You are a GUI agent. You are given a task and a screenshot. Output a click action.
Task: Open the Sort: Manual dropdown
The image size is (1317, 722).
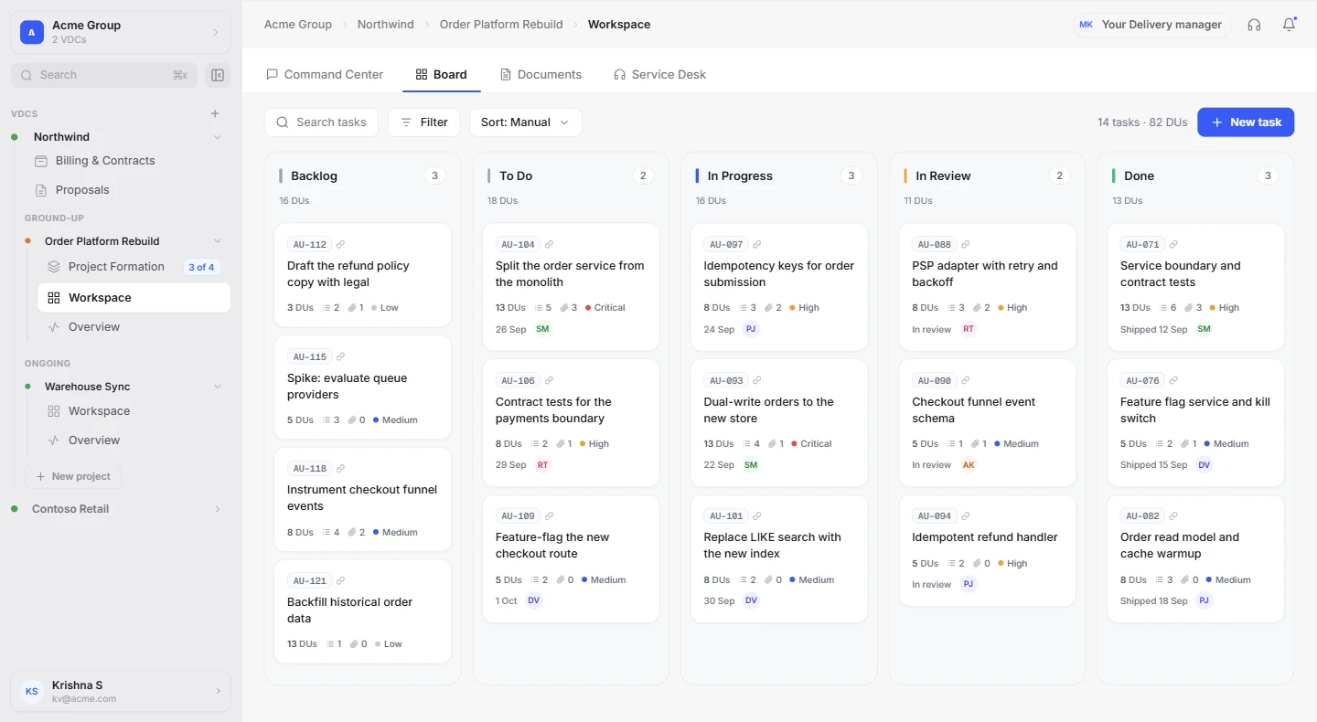525,122
